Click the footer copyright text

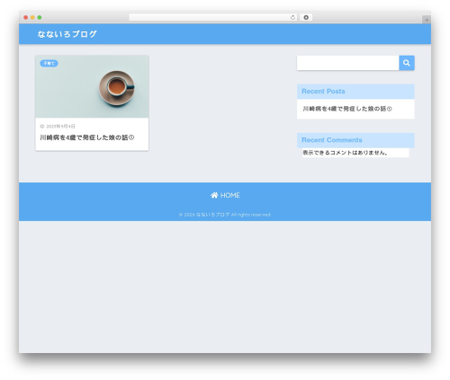(x=225, y=215)
